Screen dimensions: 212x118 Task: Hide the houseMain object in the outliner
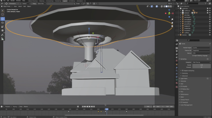(x=210, y=30)
